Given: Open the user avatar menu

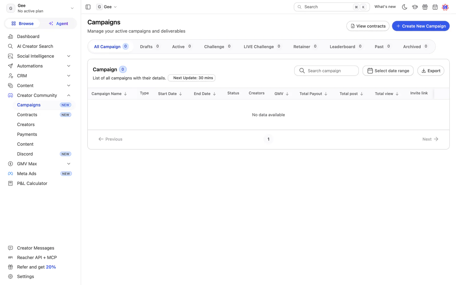Looking at the screenshot, I should click(x=445, y=7).
